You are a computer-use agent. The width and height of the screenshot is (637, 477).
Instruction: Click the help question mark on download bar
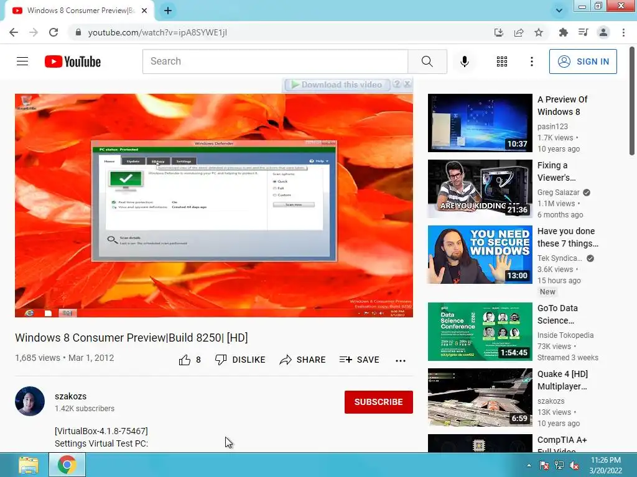(397, 84)
